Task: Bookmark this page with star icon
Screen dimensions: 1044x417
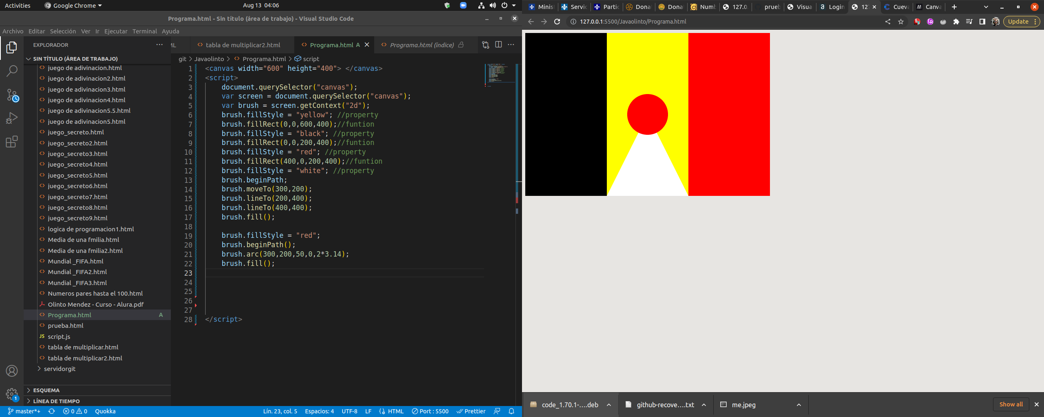Action: (901, 22)
